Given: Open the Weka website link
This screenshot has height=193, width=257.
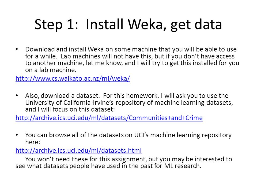Looking at the screenshot, I should point(73,79).
